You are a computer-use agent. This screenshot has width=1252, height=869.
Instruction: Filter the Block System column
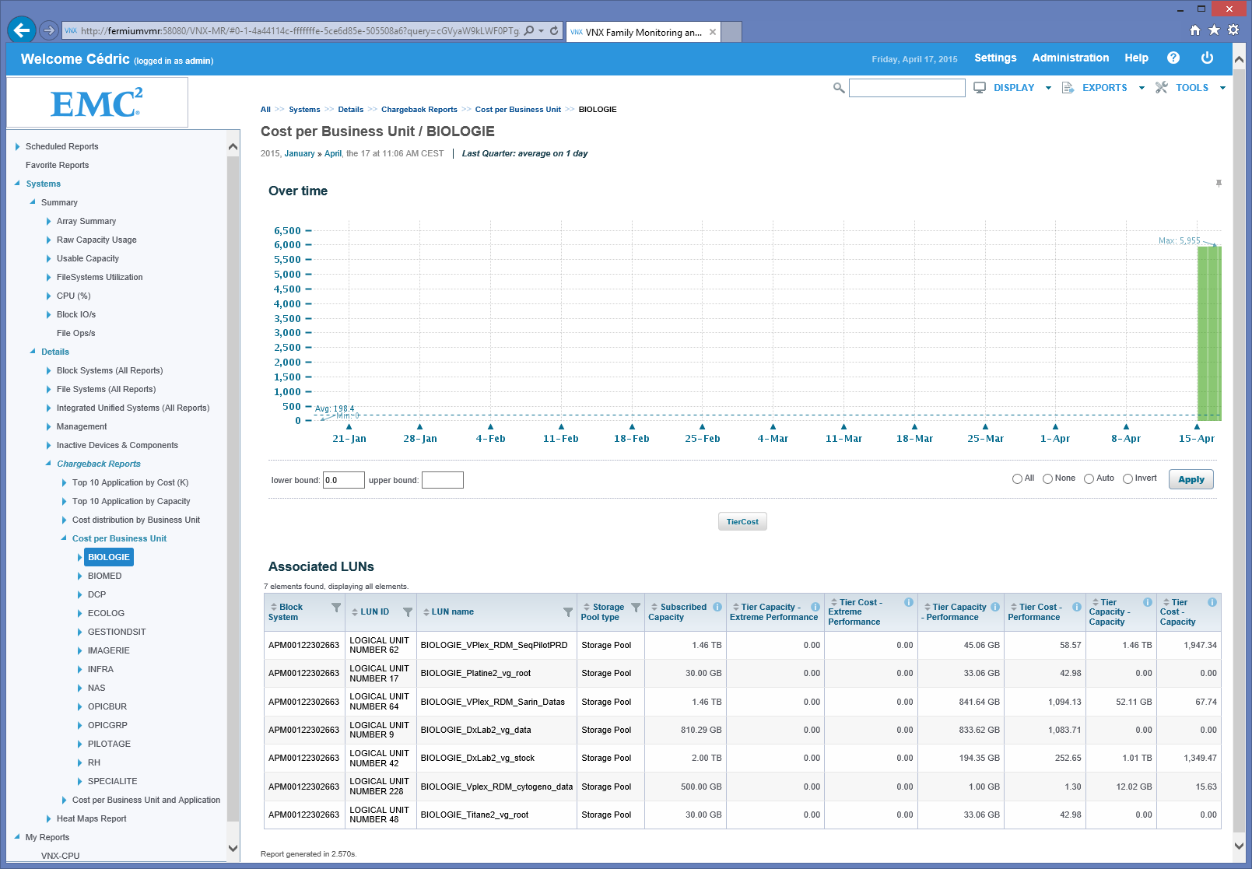click(336, 608)
